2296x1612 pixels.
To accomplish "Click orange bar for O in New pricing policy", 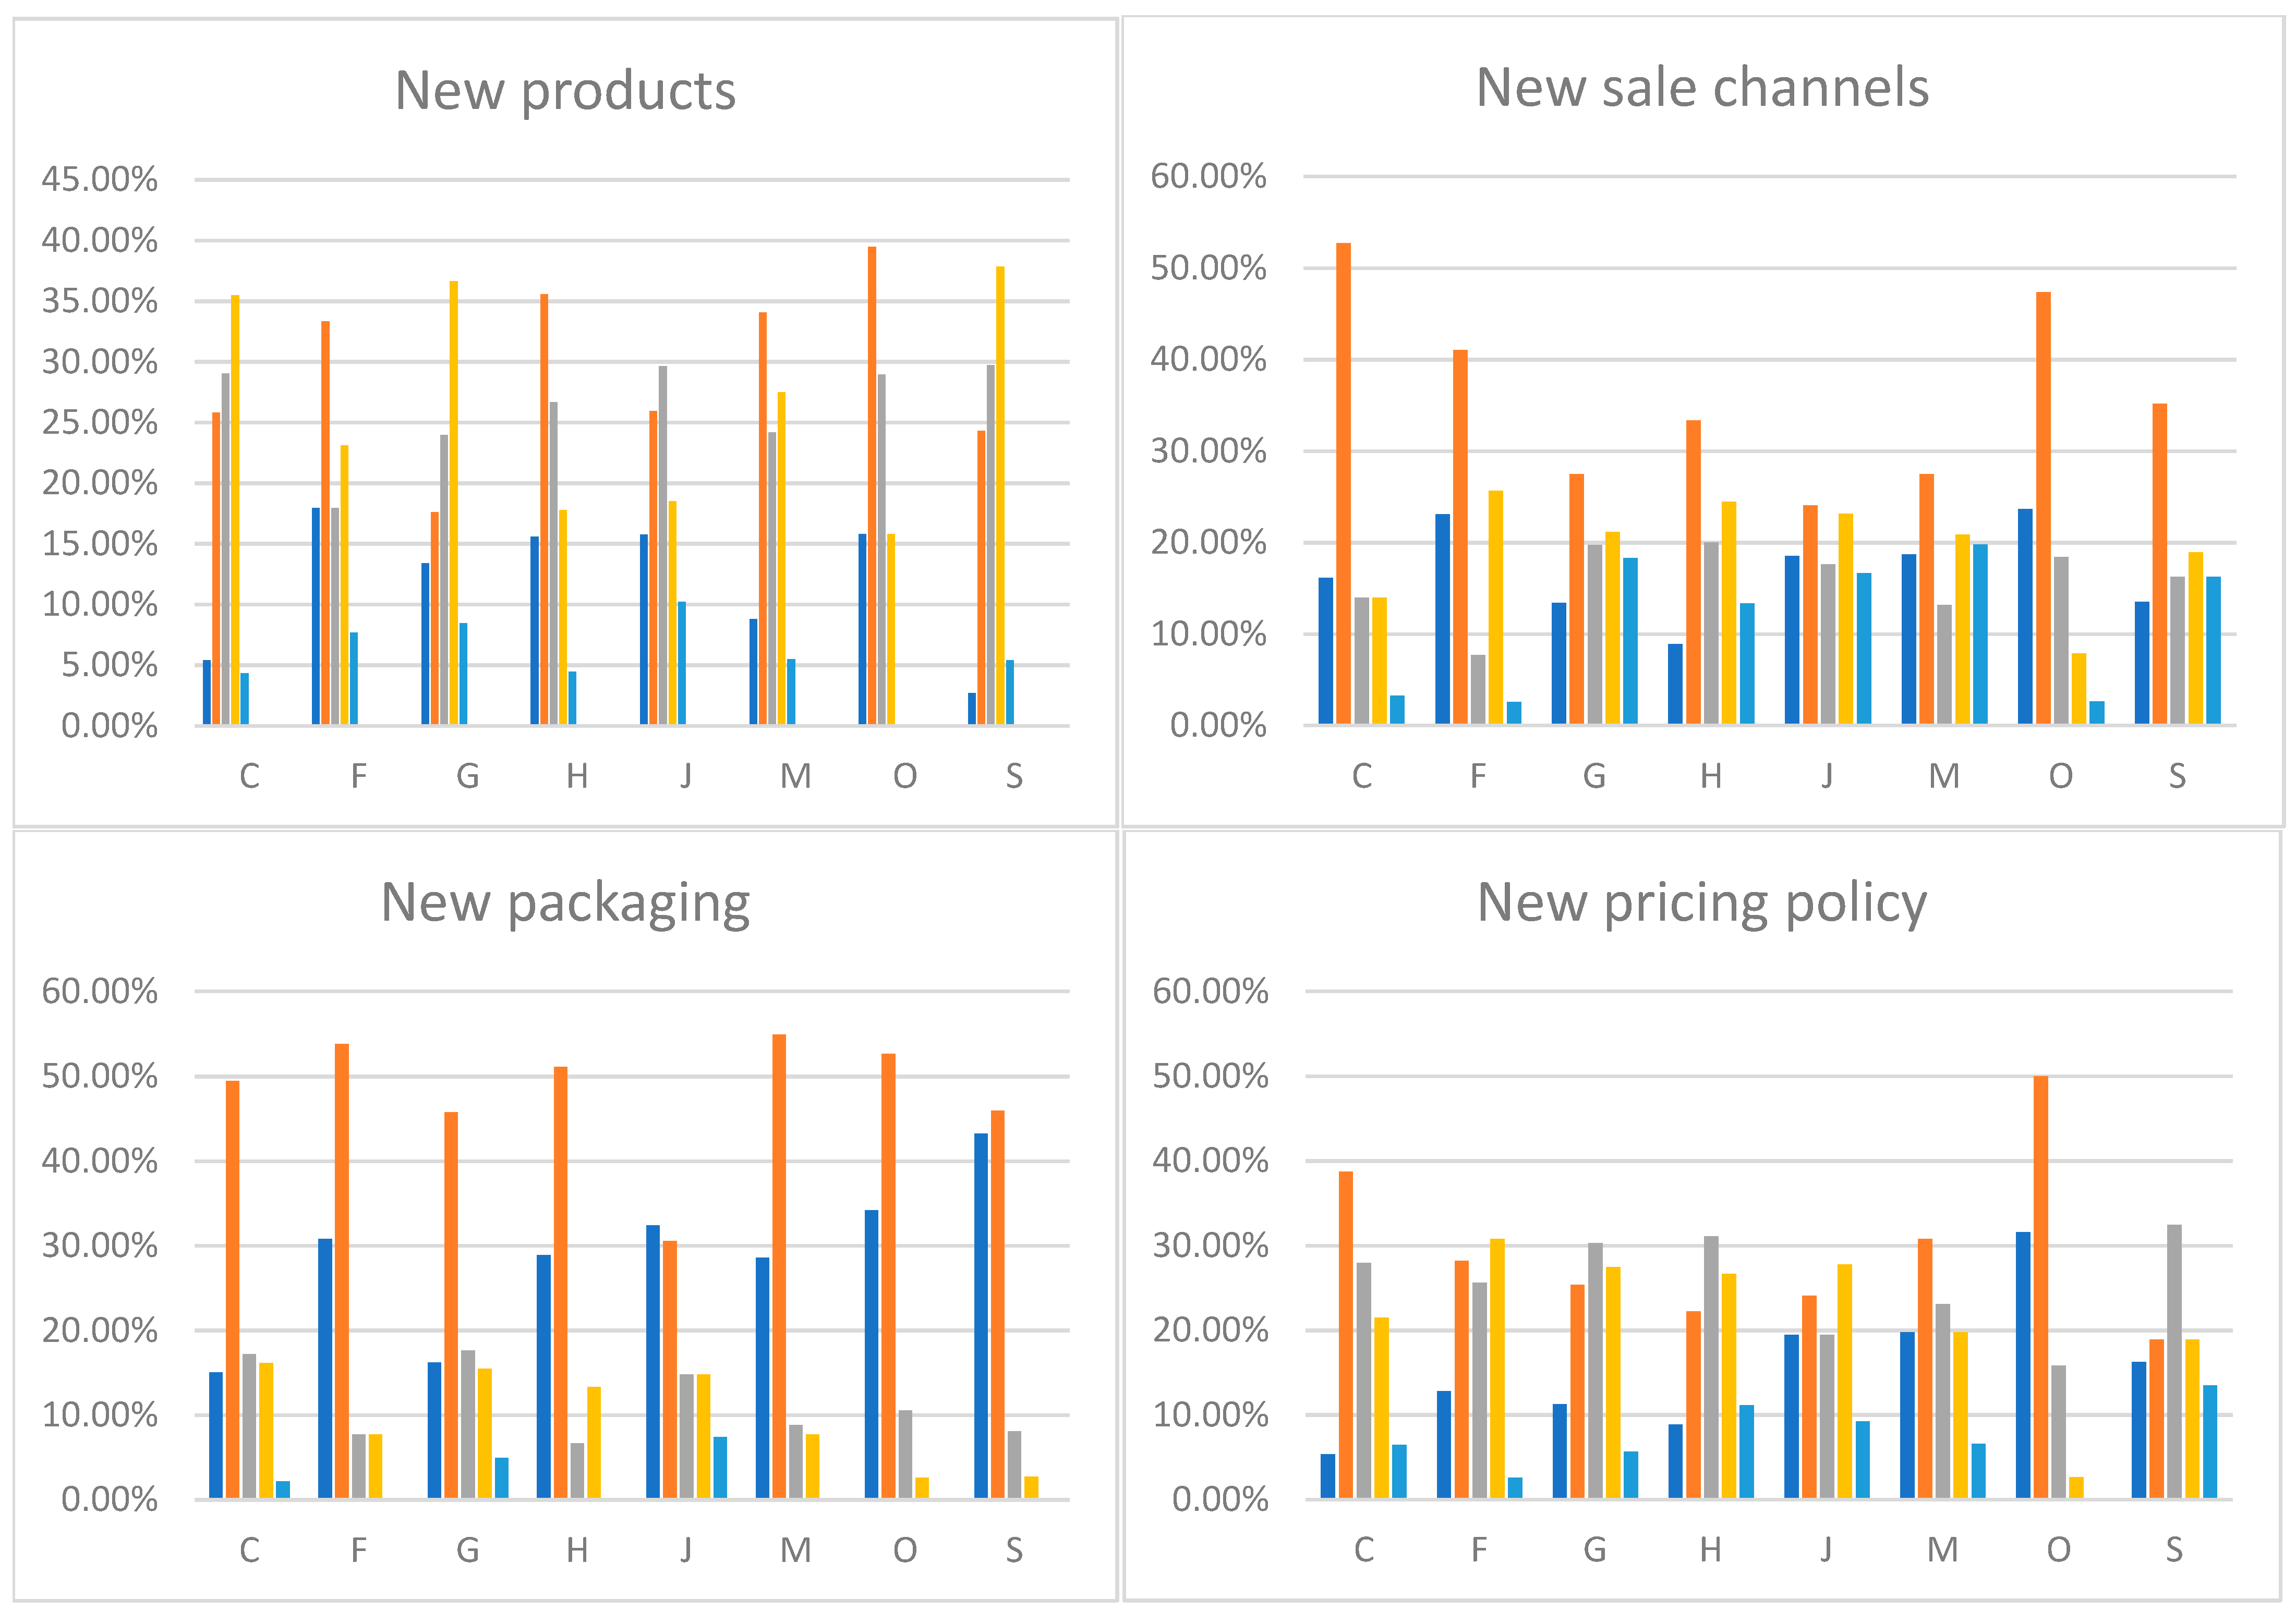I will [2040, 1287].
